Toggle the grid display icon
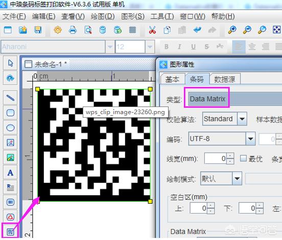The height and width of the screenshot is (240, 282). pyautogui.click(x=132, y=30)
